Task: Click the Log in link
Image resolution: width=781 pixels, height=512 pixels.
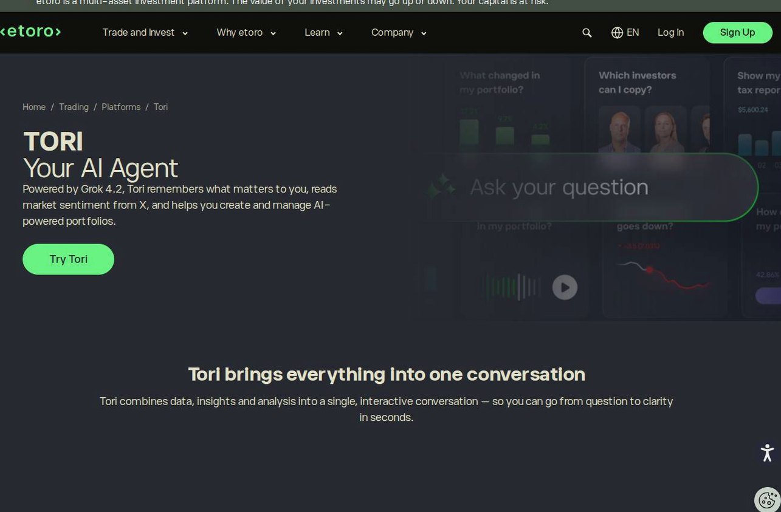Action: (x=670, y=33)
